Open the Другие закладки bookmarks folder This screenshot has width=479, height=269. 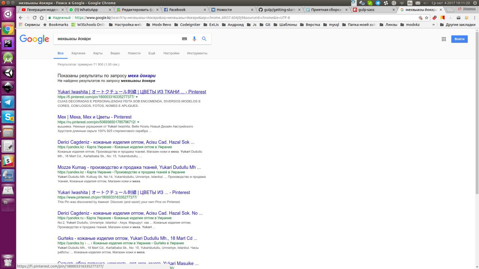[x=458, y=25]
